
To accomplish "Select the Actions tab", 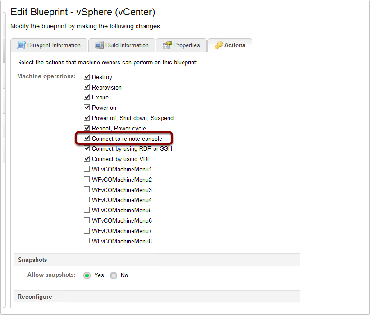I will pos(230,45).
